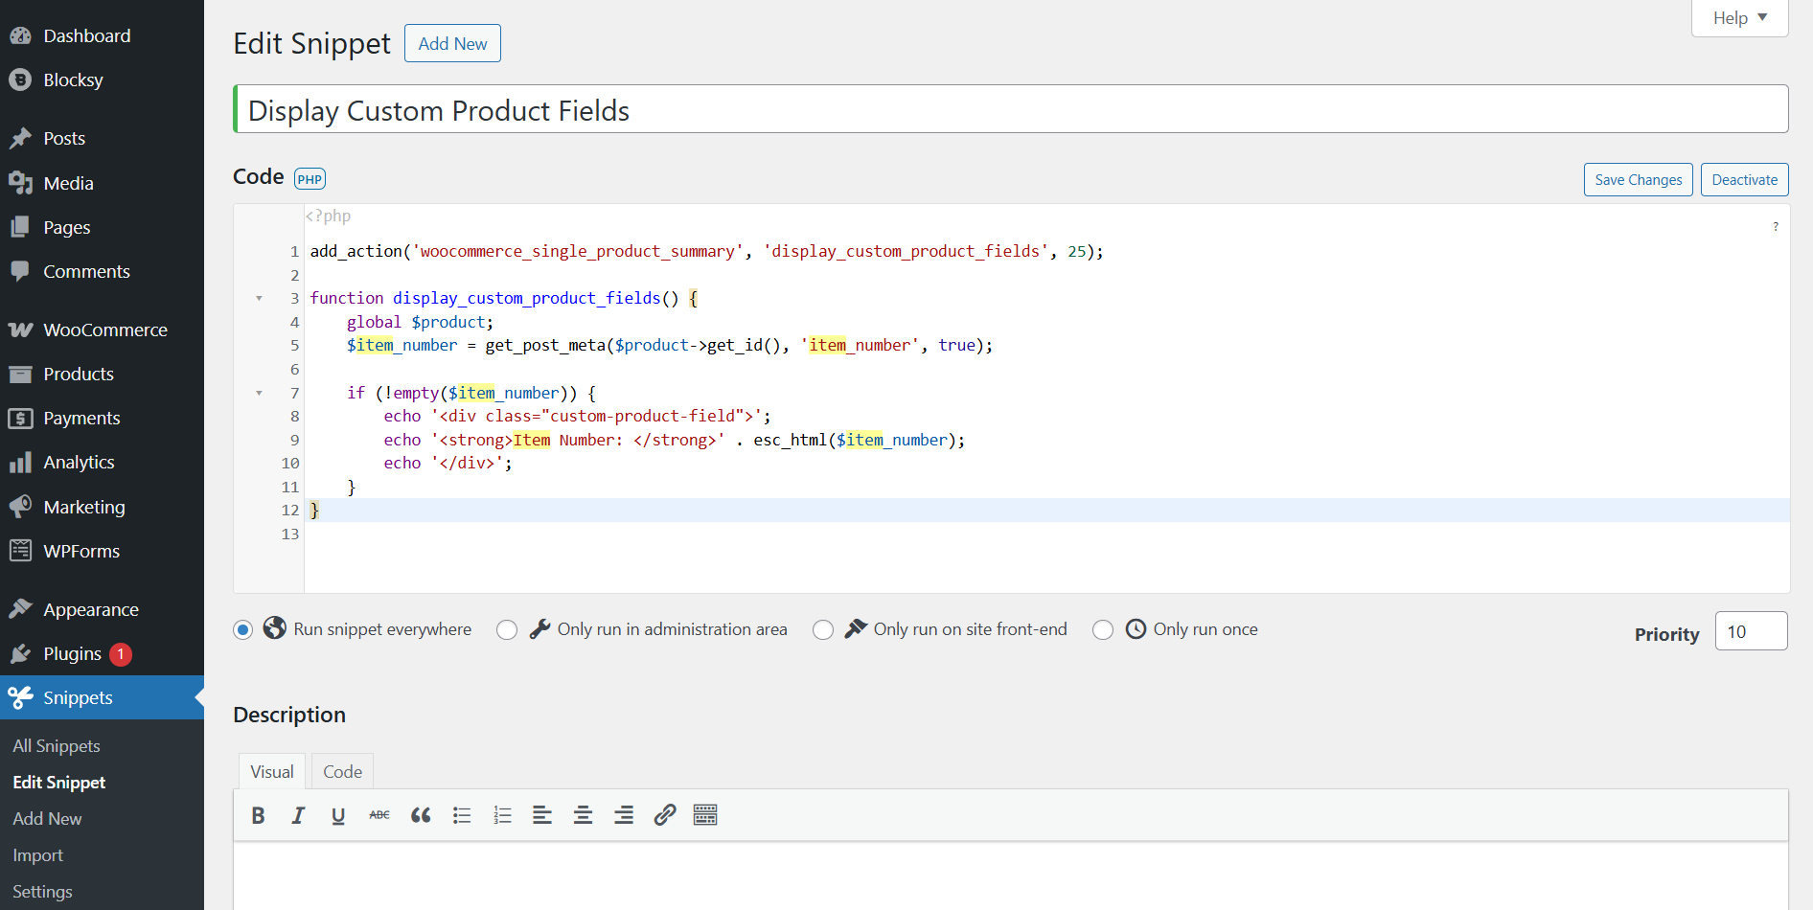The image size is (1813, 910).
Task: Click the Plugins plug icon
Action: click(x=20, y=653)
